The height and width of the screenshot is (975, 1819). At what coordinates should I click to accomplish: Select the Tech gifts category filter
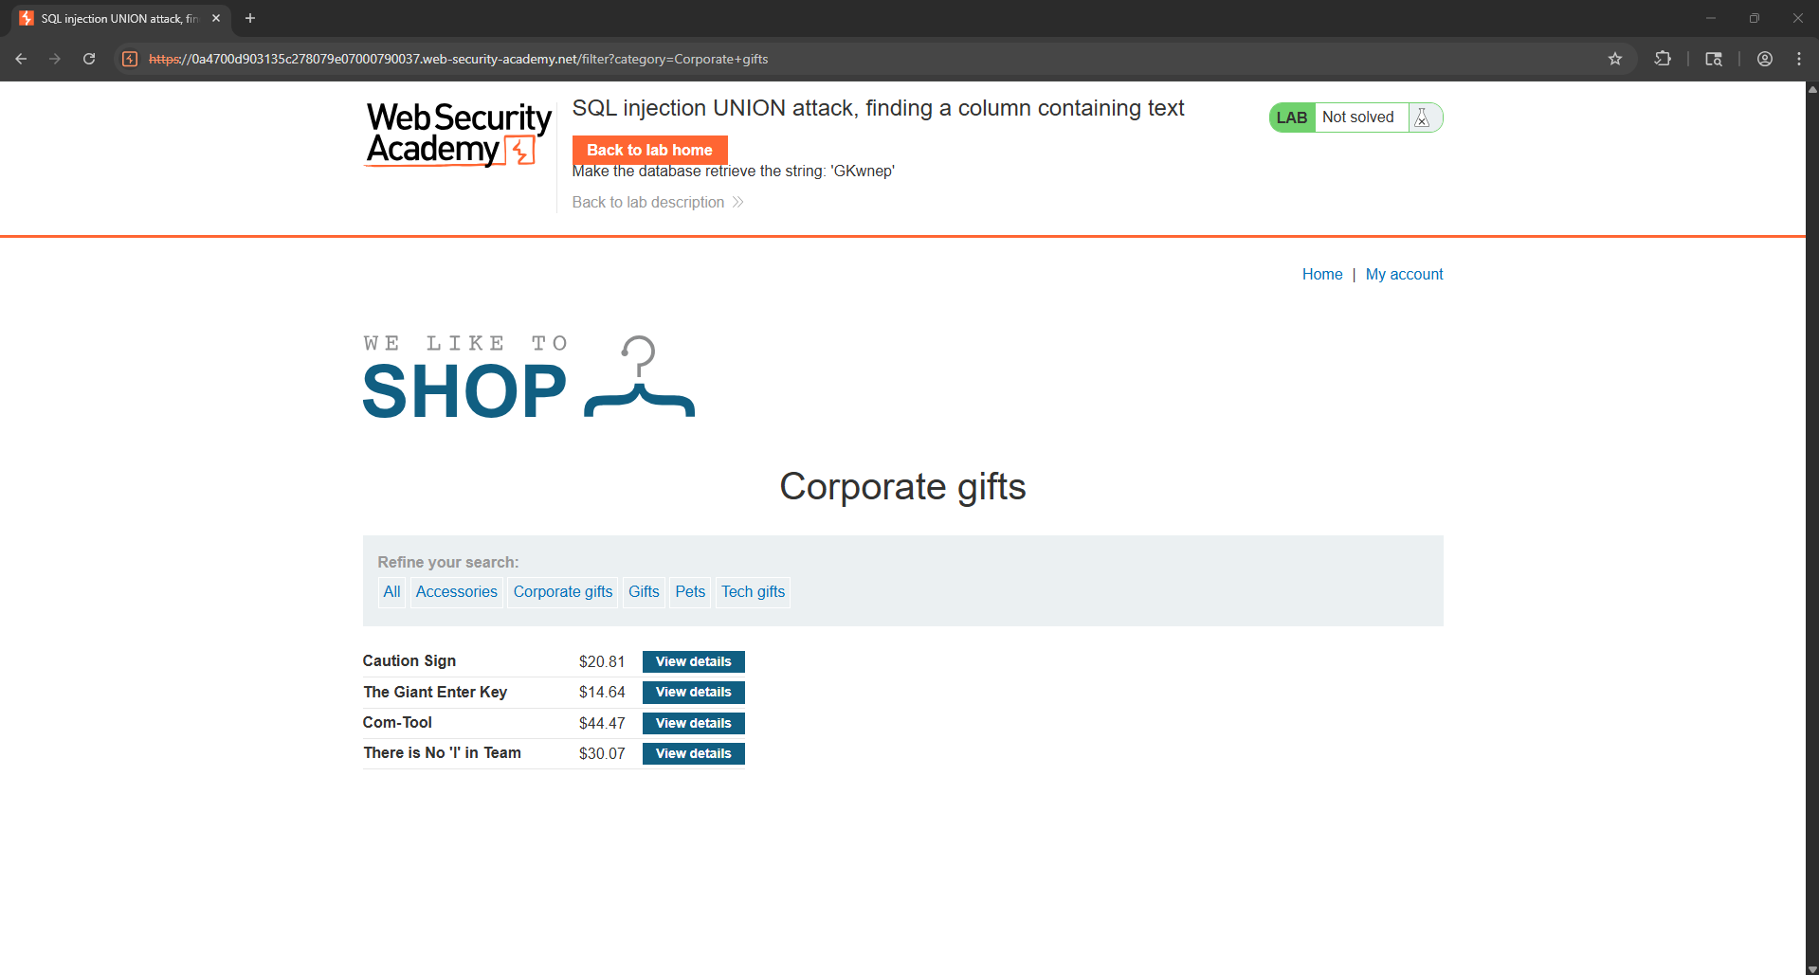click(753, 592)
